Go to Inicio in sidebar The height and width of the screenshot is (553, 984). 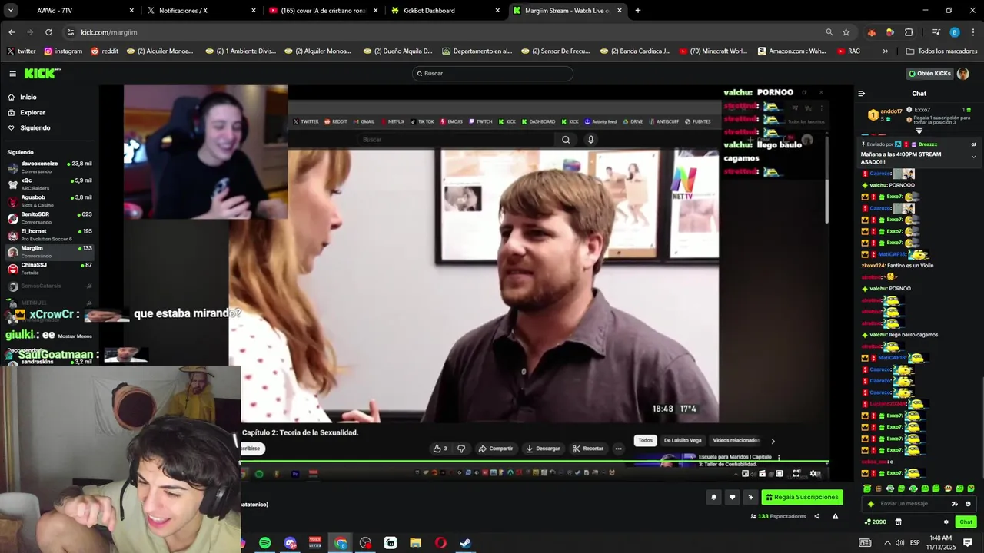click(x=28, y=98)
